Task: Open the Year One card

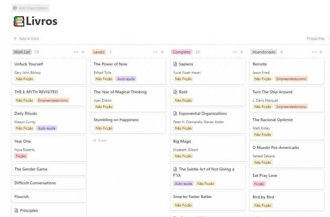Action: (x=49, y=149)
